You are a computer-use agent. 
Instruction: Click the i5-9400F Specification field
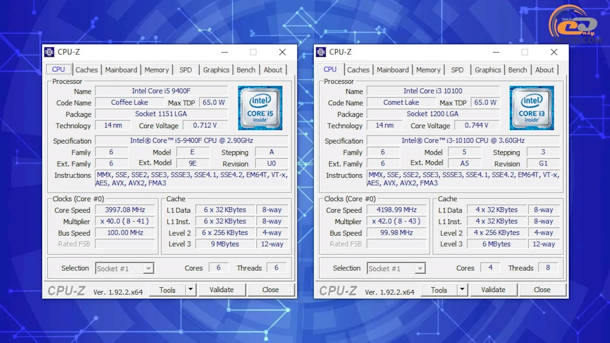[x=191, y=140]
